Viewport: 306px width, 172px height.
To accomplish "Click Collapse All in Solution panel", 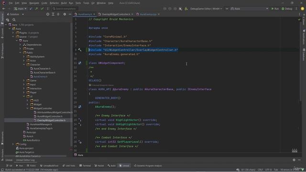I will [x=58, y=14].
